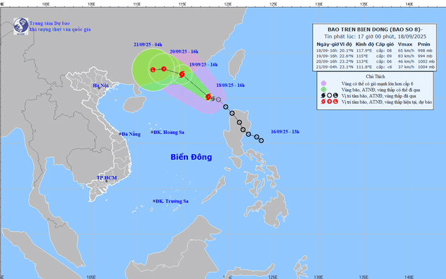This screenshot has width=446, height=279.
Task: Click the BAO TREN BIEN DONG title
Action: click(375, 29)
